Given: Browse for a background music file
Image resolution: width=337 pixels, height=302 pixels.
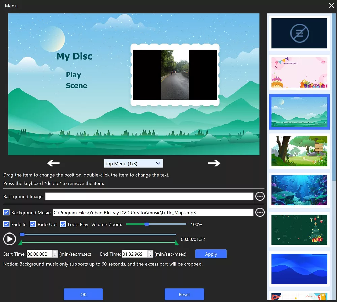Looking at the screenshot, I should click(260, 212).
